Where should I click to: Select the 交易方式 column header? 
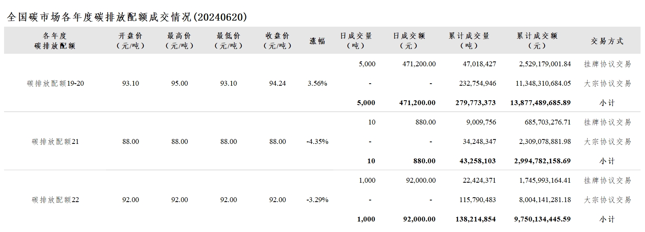pos(607,41)
